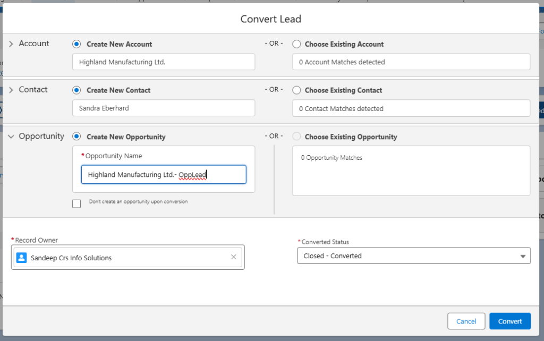Open the Account Matches search box
Viewport: 544px width, 341px height.
pyautogui.click(x=411, y=62)
